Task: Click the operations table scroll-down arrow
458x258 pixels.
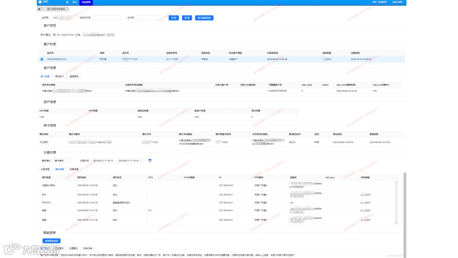Action: (x=397, y=223)
